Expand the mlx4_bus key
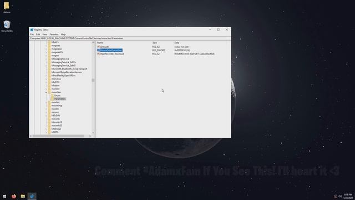Image resolution: width=355 pixels, height=200 pixels. [x=46, y=79]
